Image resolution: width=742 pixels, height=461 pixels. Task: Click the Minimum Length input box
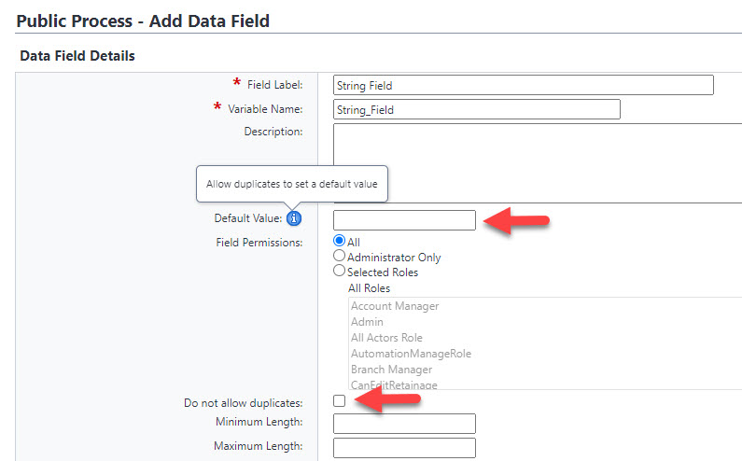coord(404,424)
